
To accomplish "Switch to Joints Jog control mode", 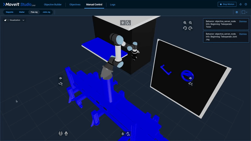I will click(x=46, y=12).
